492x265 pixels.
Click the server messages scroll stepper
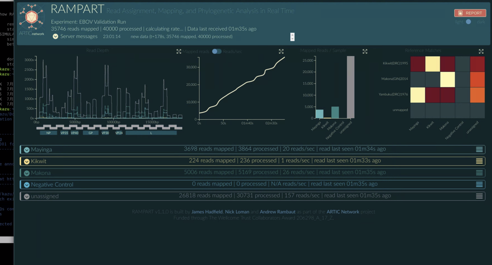(292, 37)
